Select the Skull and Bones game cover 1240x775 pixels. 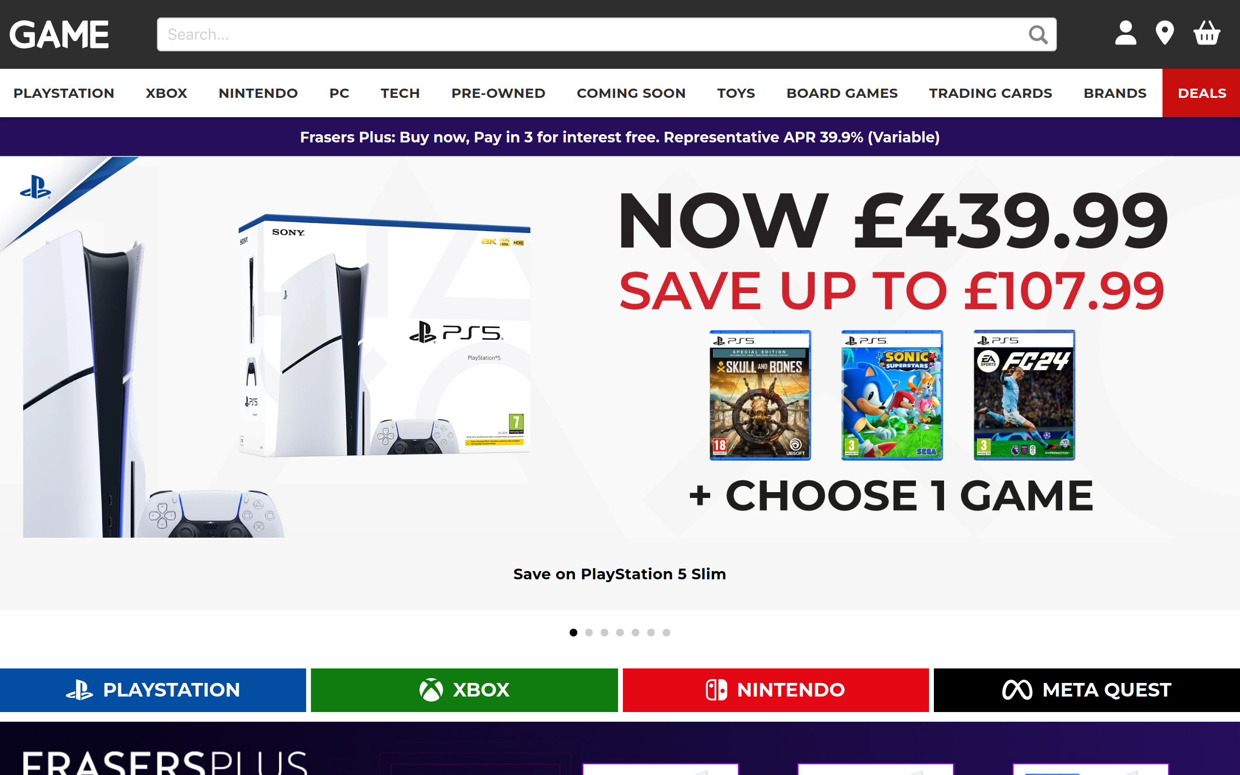pyautogui.click(x=760, y=395)
